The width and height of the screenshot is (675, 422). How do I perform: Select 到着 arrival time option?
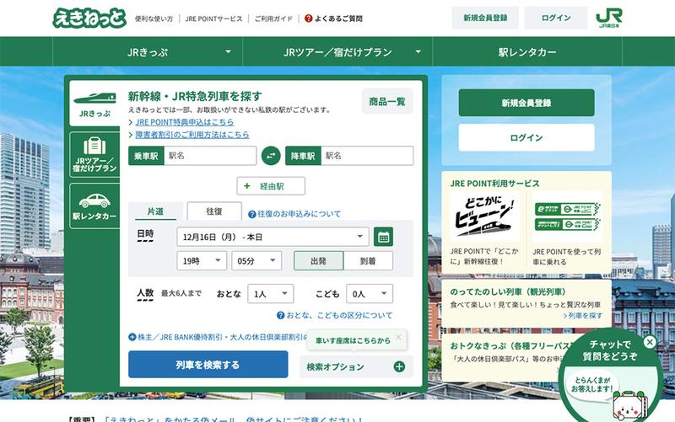pos(368,261)
